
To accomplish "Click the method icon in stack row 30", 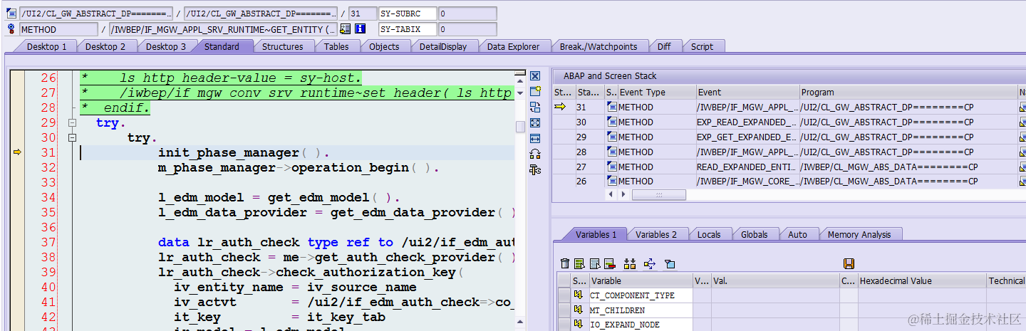I will coord(612,122).
